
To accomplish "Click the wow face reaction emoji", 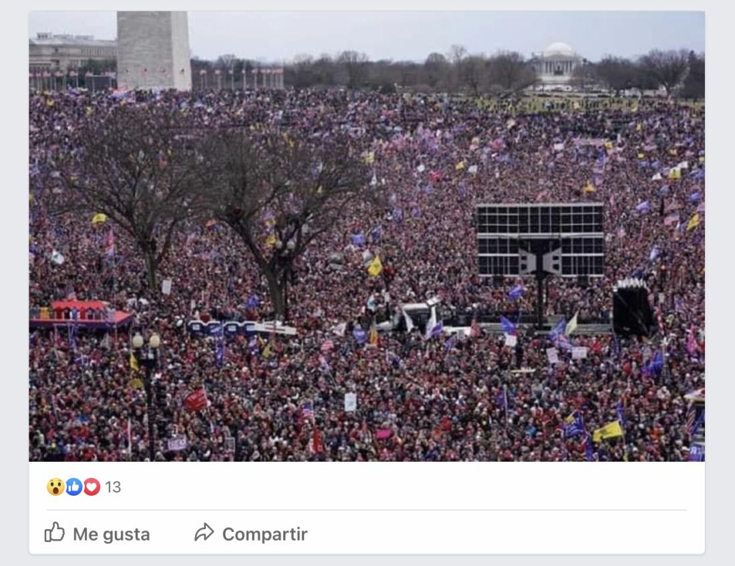I will point(55,486).
